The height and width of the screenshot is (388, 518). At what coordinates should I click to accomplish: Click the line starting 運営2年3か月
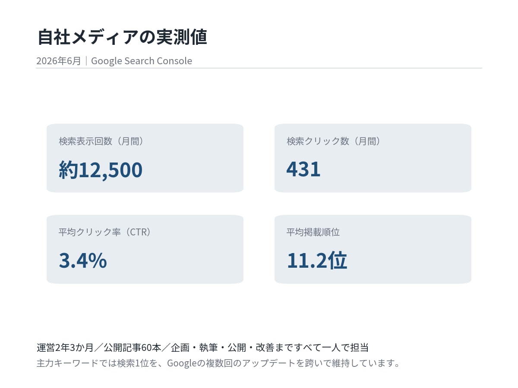pos(202,347)
